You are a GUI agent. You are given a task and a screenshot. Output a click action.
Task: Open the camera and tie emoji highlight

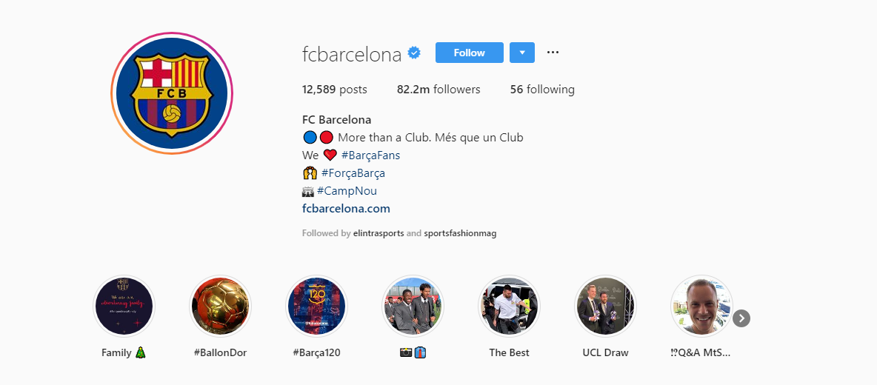413,306
